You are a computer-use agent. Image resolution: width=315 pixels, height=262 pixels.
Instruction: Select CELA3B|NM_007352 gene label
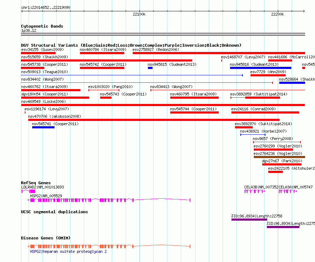(x=261, y=187)
